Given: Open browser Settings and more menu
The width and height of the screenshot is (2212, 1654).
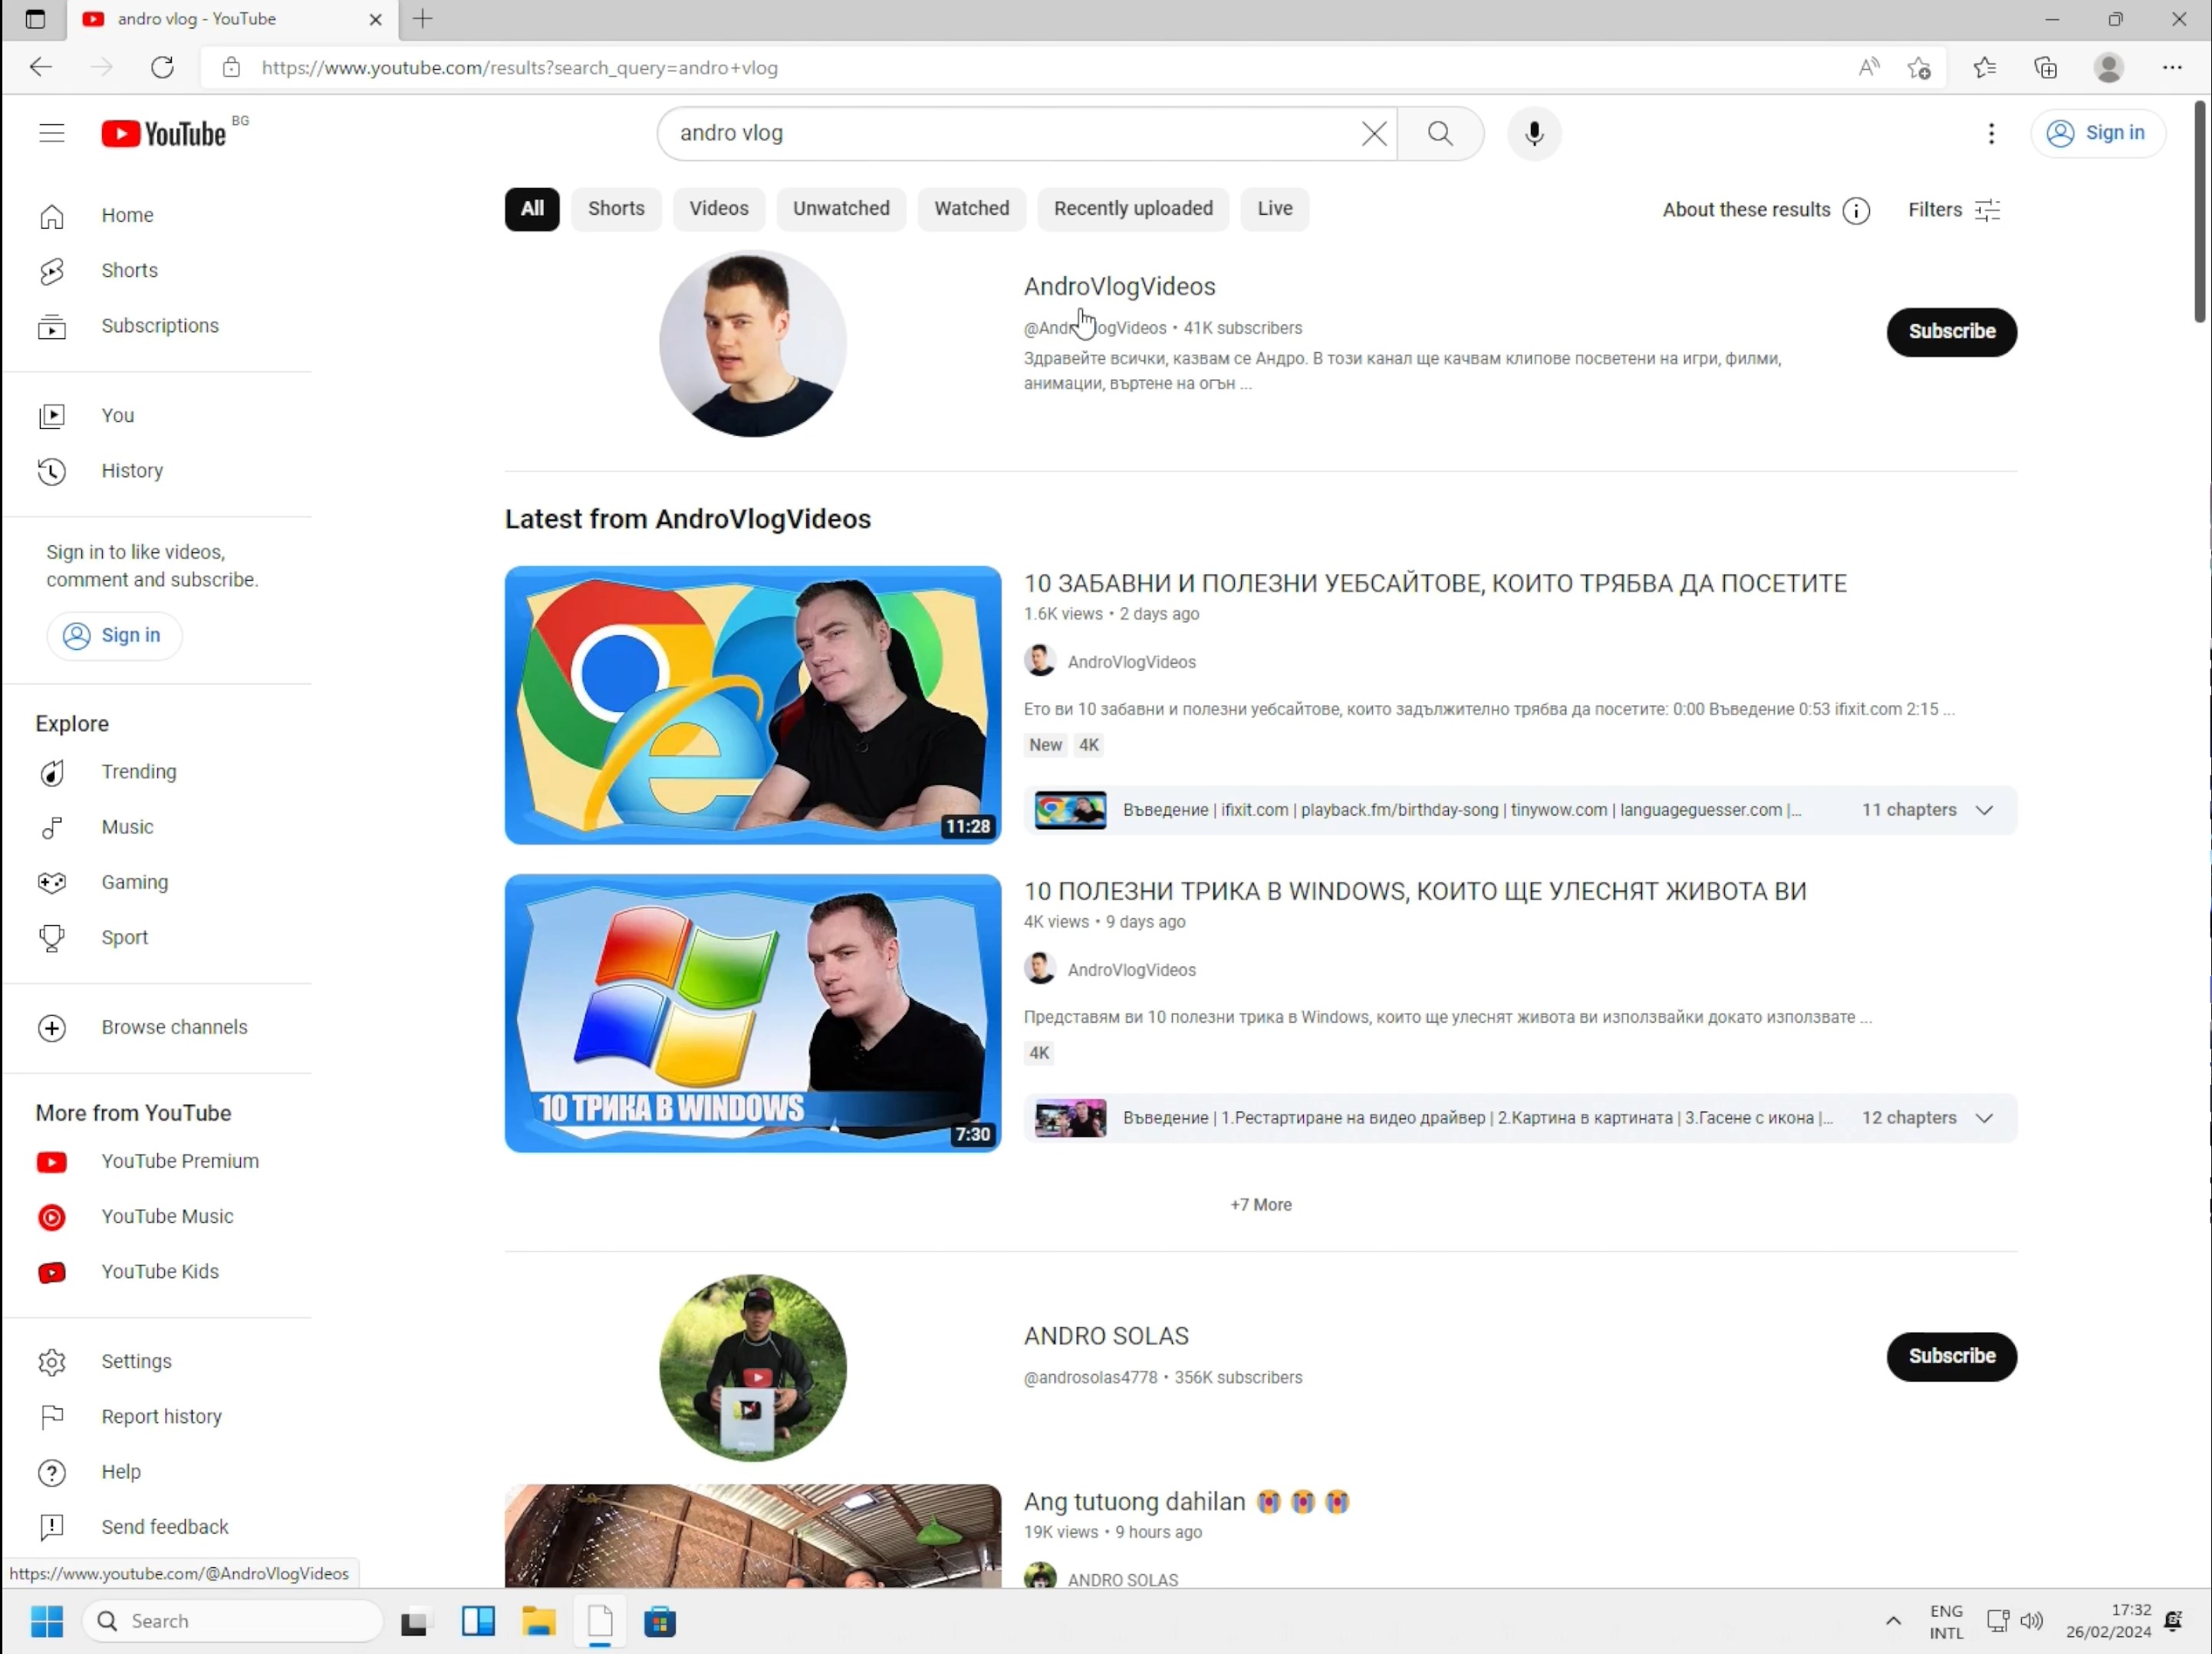Looking at the screenshot, I should click(x=2172, y=68).
